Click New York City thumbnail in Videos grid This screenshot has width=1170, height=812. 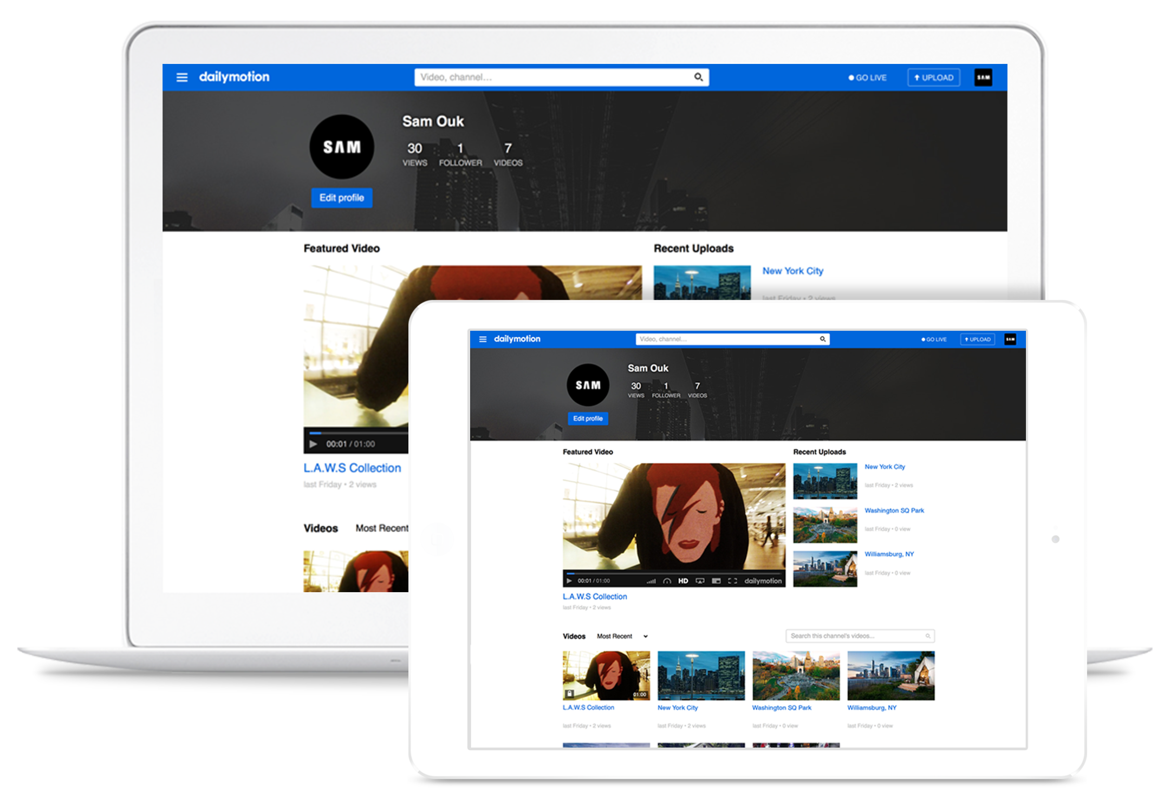point(701,676)
